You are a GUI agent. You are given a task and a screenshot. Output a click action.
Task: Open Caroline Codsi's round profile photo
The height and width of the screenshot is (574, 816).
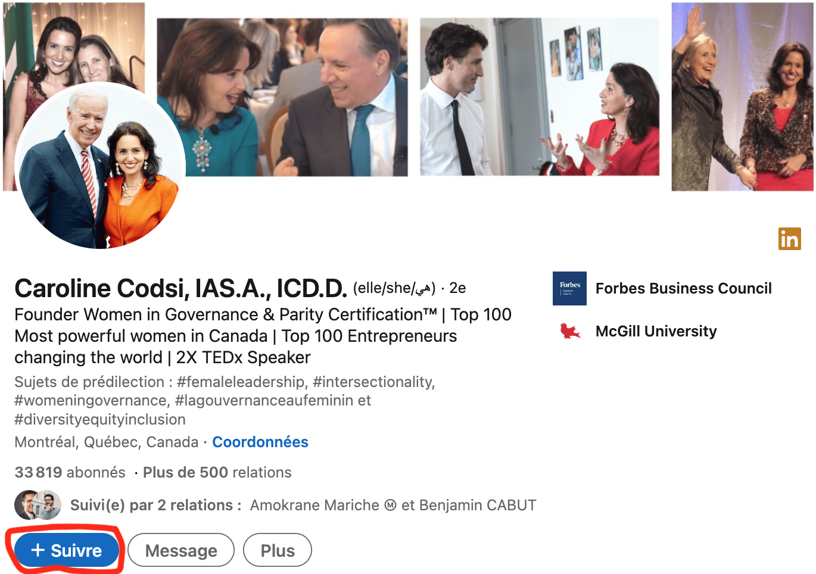click(100, 166)
